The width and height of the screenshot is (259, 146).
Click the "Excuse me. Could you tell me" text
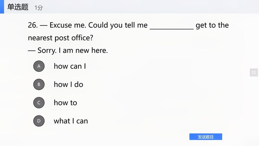98,25
